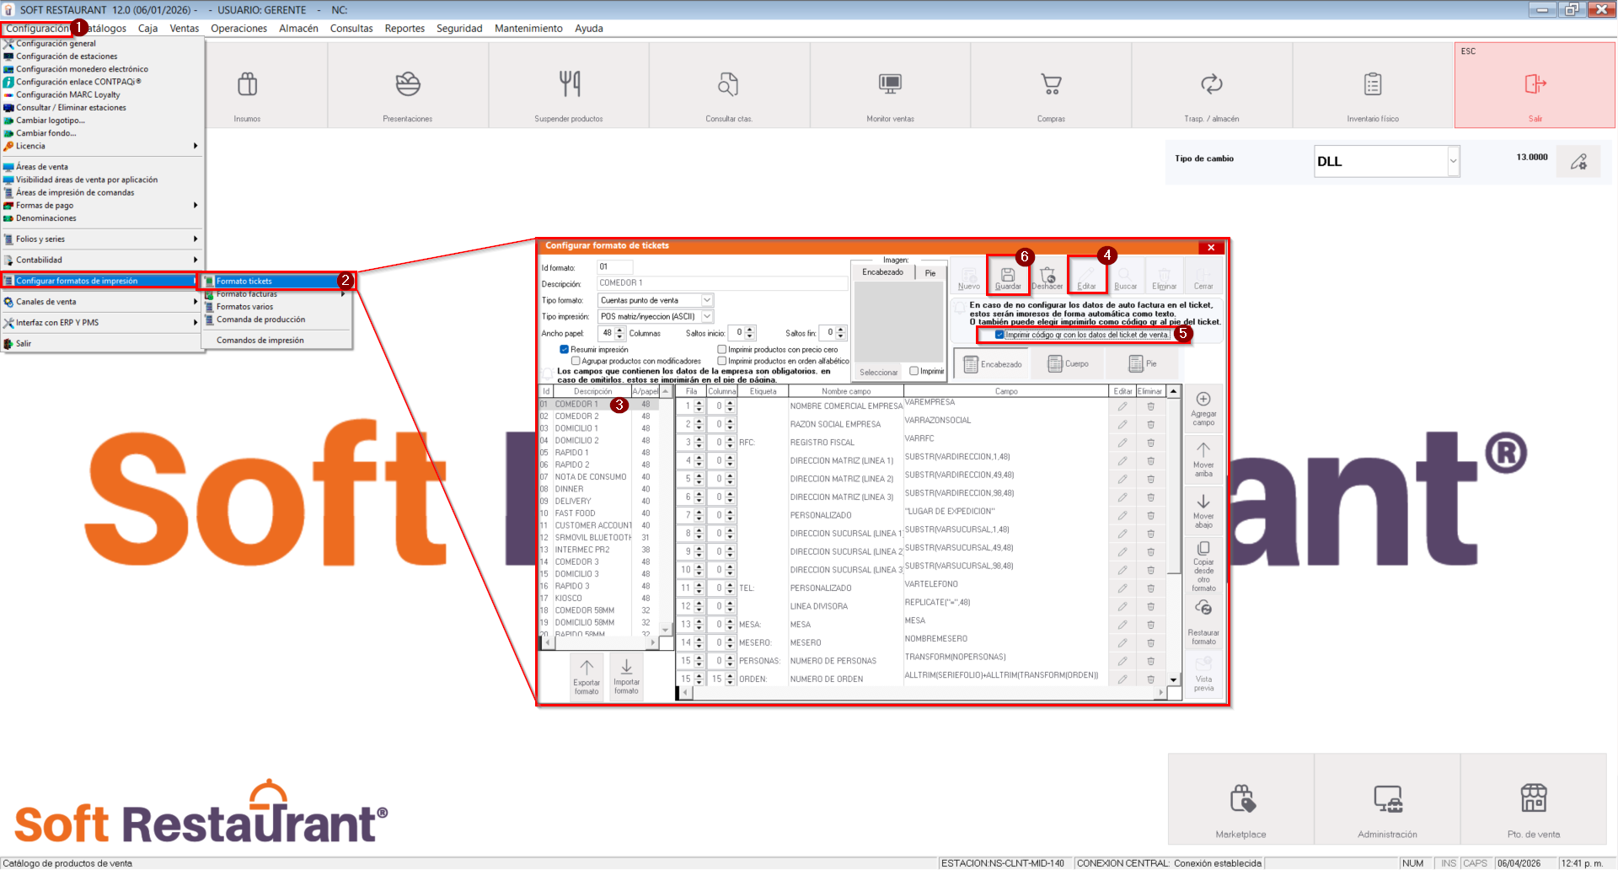Open the Insumos catalog
This screenshot has height=870, width=1618.
click(x=247, y=85)
